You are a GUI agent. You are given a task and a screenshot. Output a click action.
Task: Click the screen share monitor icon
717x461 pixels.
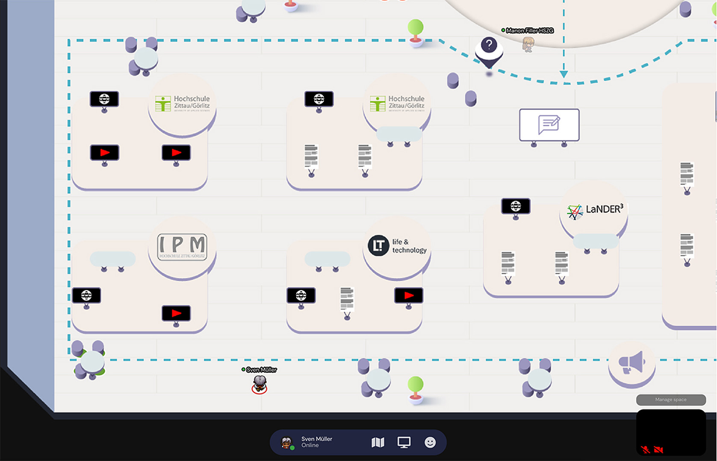404,443
